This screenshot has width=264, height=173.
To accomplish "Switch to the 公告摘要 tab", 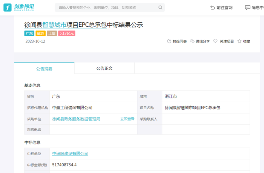I will click(x=44, y=69).
